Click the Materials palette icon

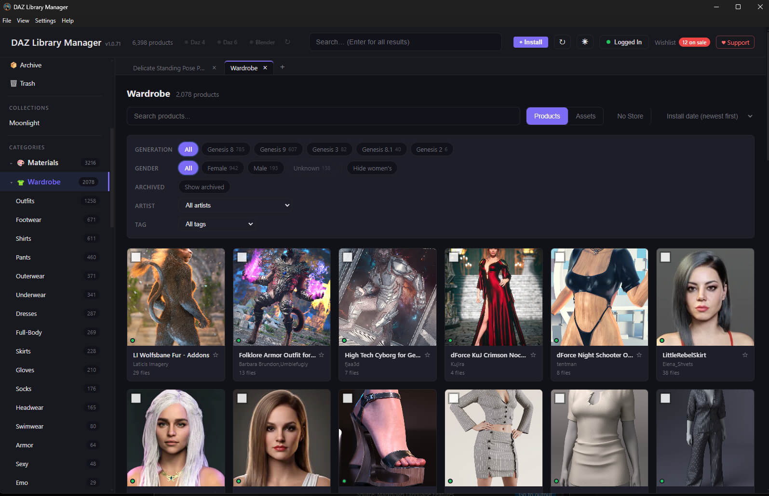pos(21,163)
